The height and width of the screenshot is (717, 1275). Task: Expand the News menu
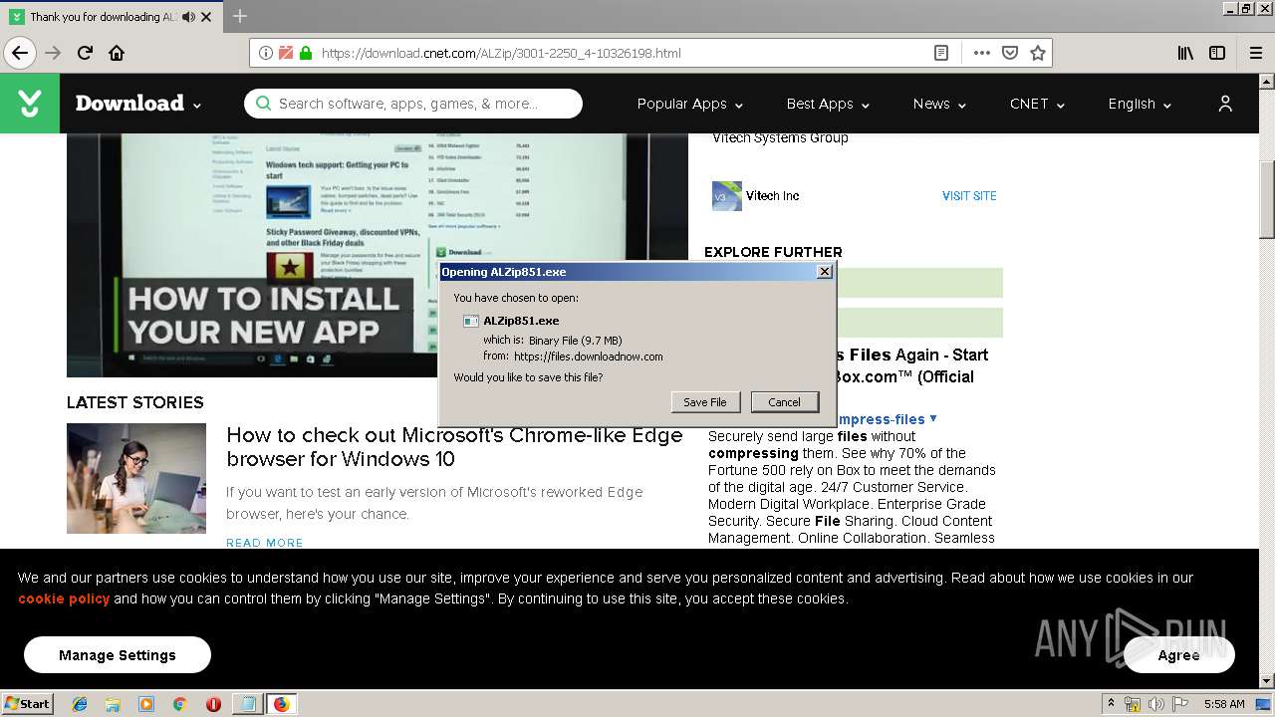pos(939,104)
